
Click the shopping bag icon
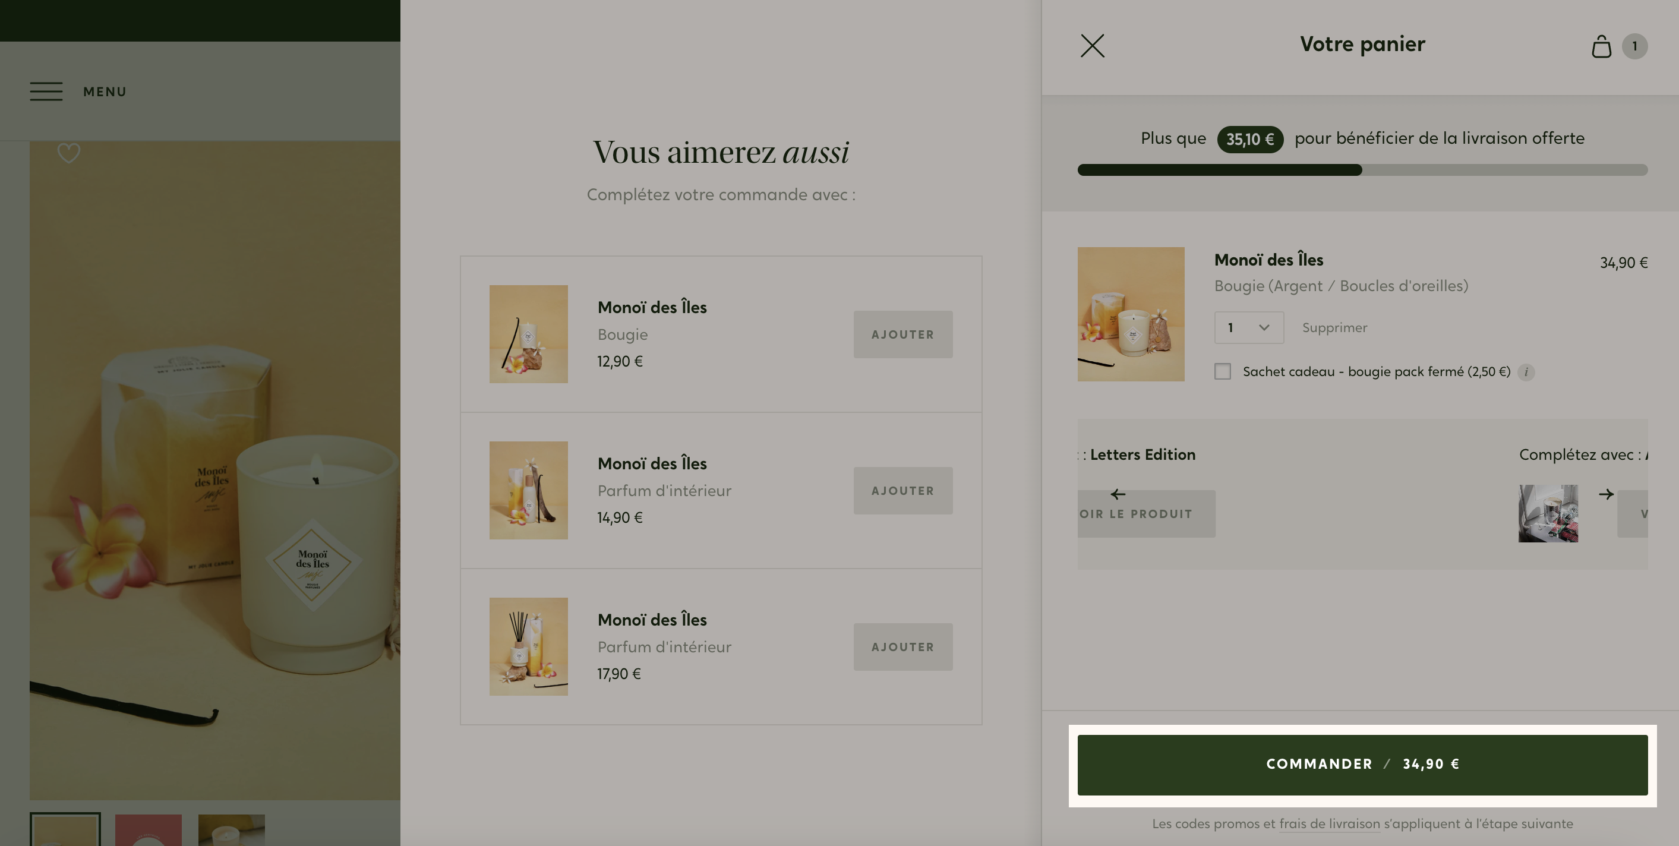1601,46
